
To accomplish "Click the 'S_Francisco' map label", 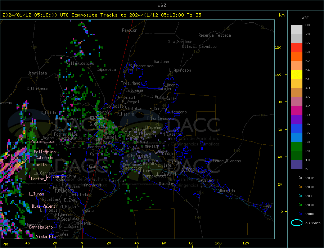I will pos(141,66).
